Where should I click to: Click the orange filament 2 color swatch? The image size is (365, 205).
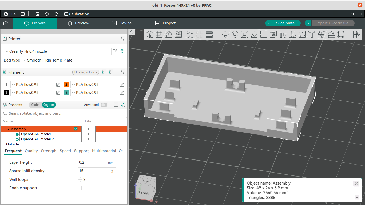66,85
